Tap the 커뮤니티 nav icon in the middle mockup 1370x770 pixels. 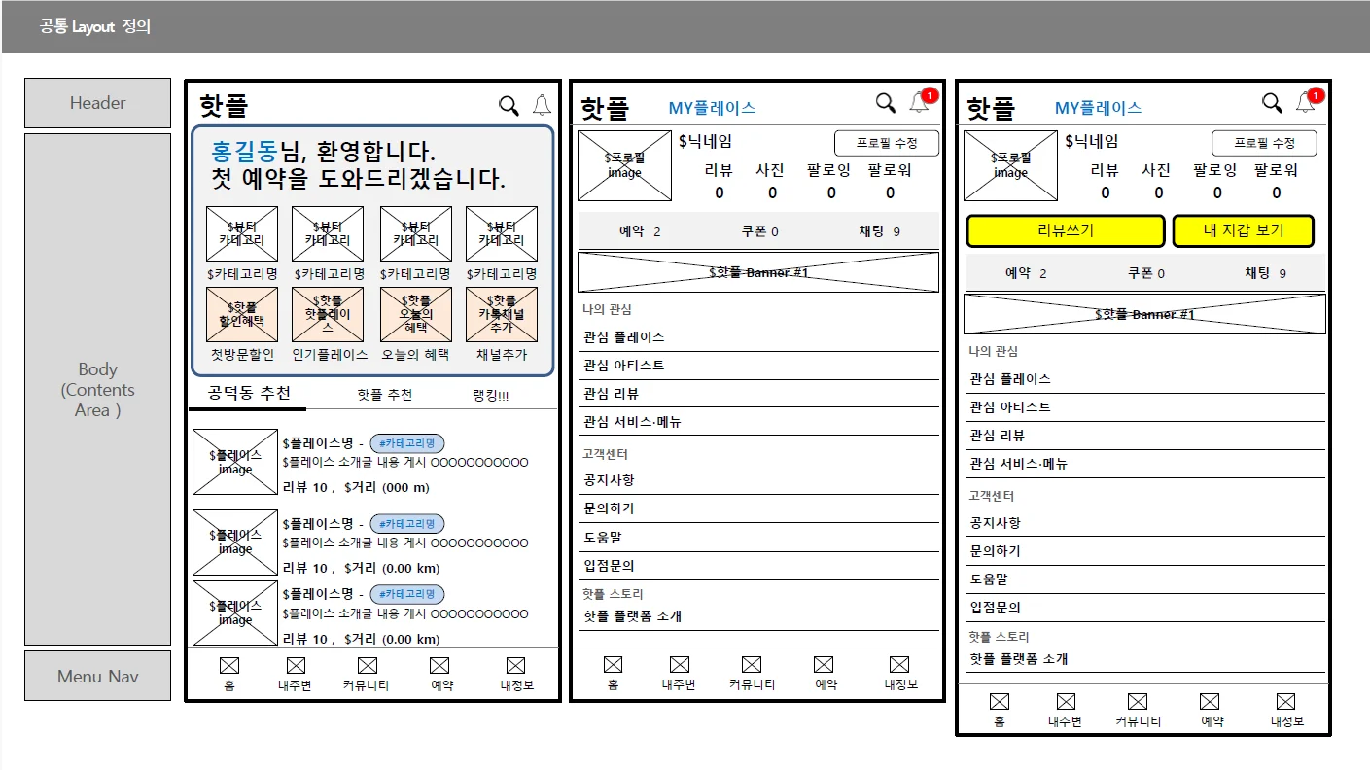click(752, 665)
